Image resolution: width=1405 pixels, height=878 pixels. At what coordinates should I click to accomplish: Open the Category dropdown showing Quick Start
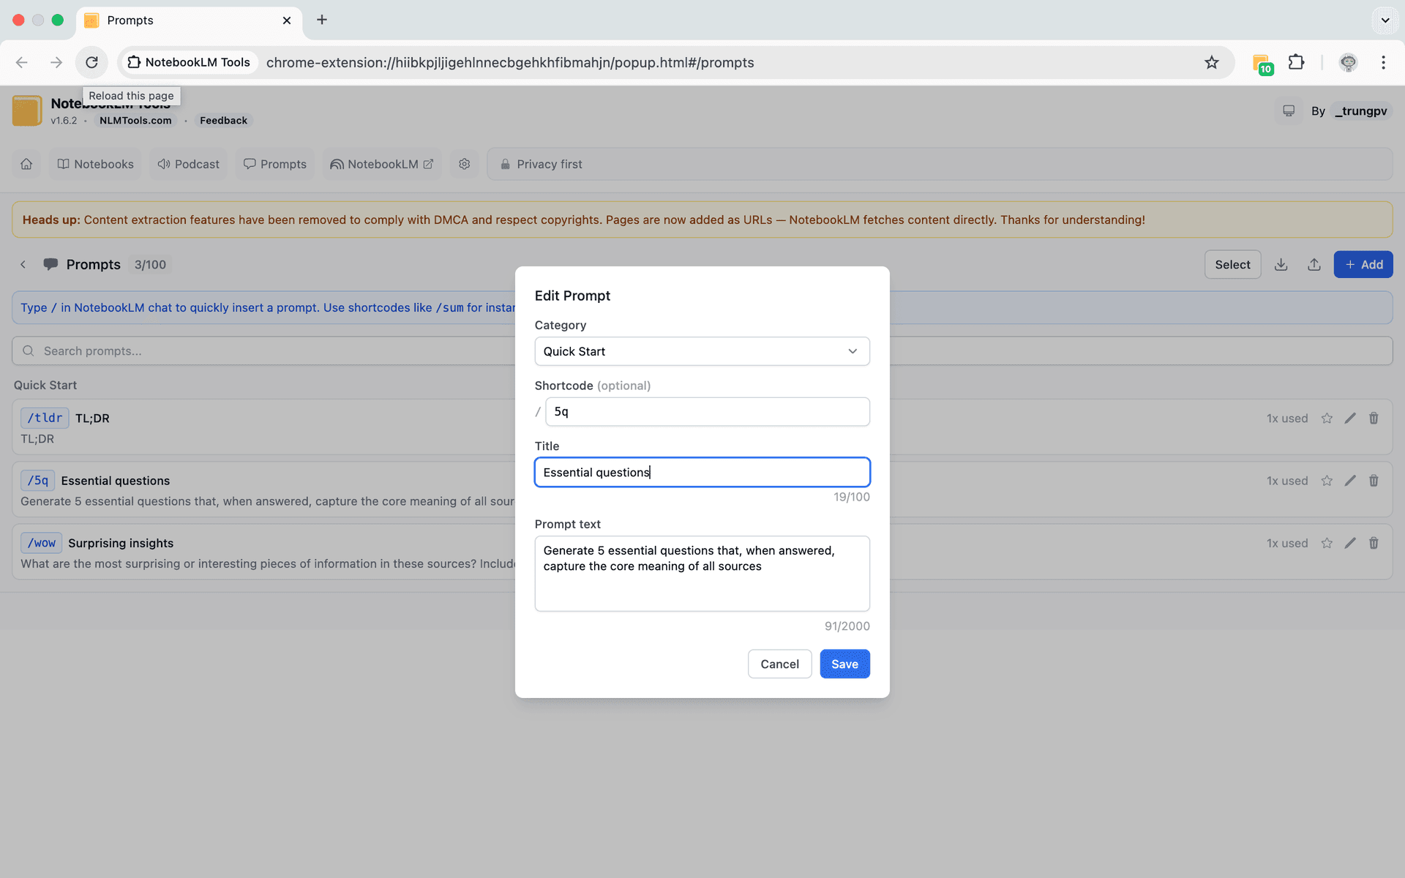coord(702,351)
